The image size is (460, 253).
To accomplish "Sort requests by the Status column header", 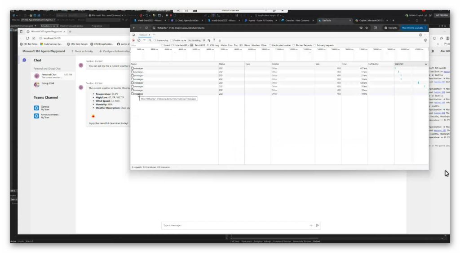I will pos(231,64).
